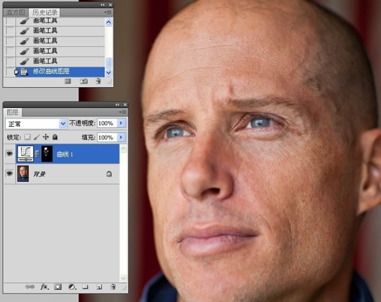Viewport: 381px width, 302px height.
Task: Create a new layer group
Action: [85, 287]
